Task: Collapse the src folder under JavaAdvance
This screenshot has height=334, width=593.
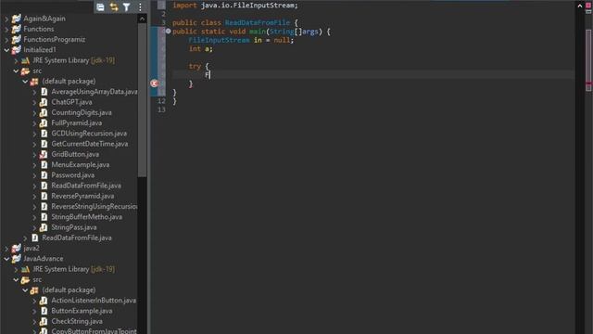Action: pos(16,280)
